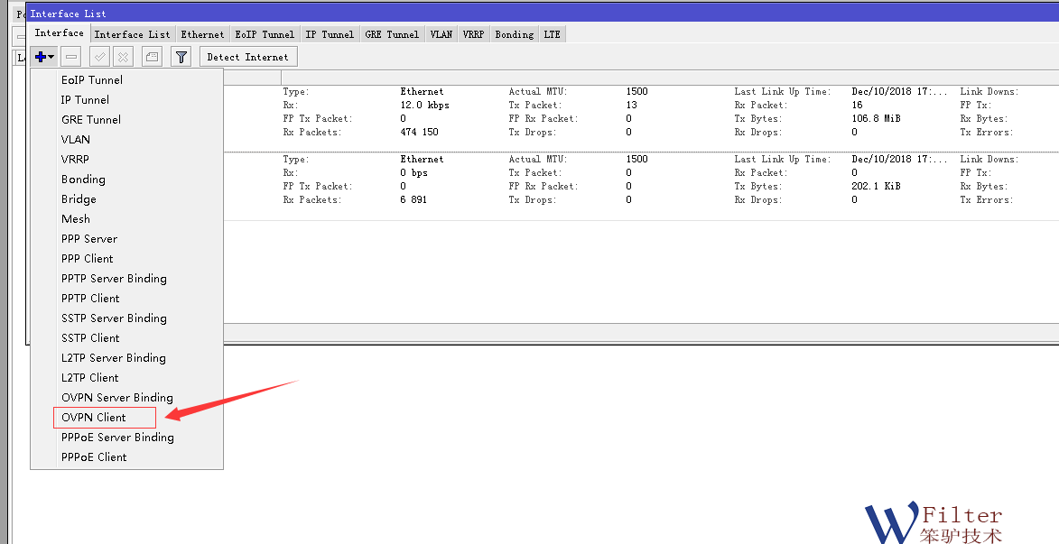Switch to the Bonding tab
The image size is (1059, 544).
tap(514, 34)
